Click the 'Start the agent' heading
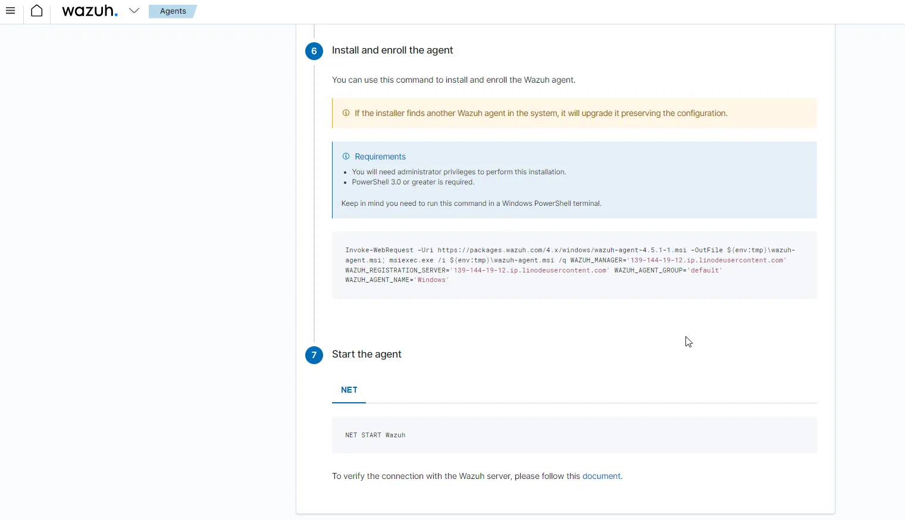The width and height of the screenshot is (905, 520). click(x=367, y=355)
